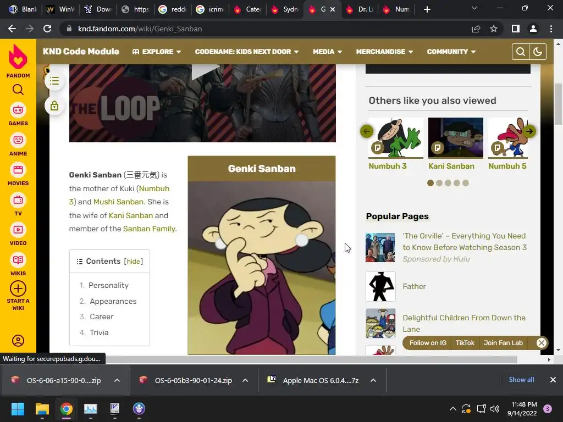
Task: Click the address bar URL field
Action: [266, 29]
